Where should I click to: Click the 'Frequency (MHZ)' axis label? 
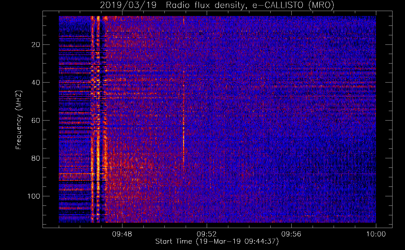tap(19, 120)
